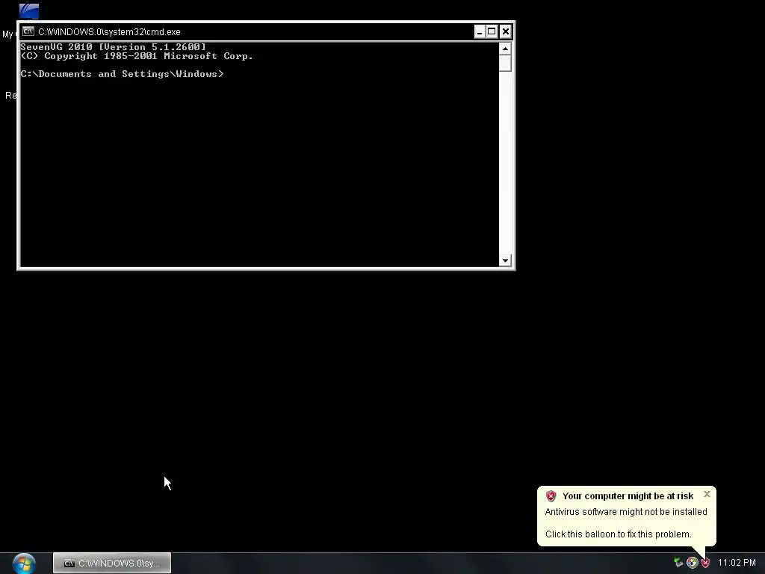The width and height of the screenshot is (765, 574).
Task: Click the Start orb button
Action: [x=24, y=564]
